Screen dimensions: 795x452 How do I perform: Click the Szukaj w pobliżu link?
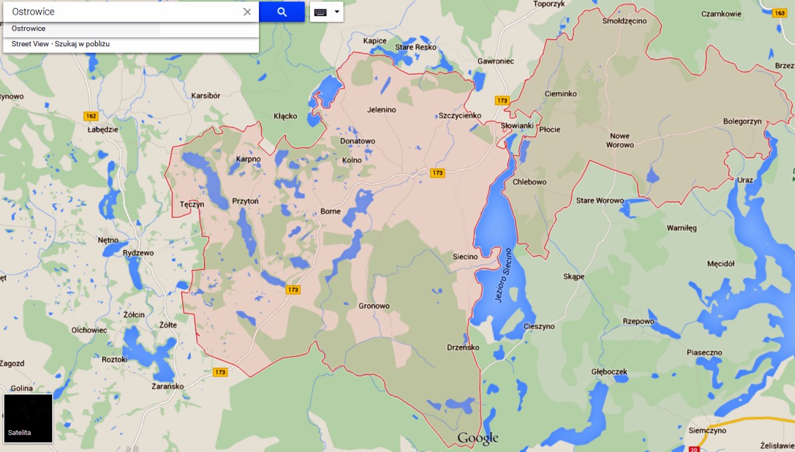click(x=81, y=44)
